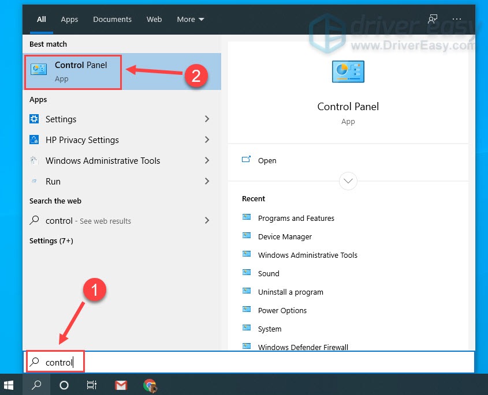
Task: Click the Windows Defender Firewall icon
Action: point(247,346)
